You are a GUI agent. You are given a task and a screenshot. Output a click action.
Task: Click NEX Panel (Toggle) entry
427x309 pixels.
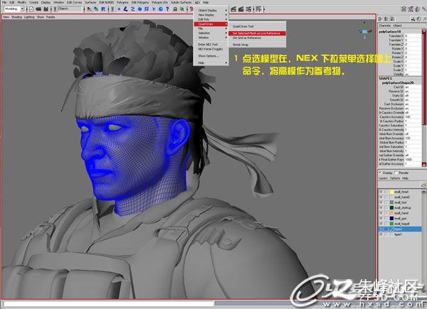(211, 49)
